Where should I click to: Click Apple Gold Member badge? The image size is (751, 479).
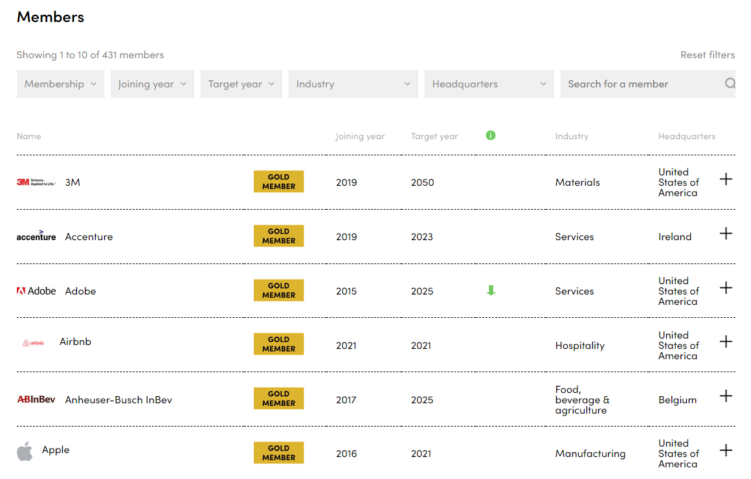[279, 452]
